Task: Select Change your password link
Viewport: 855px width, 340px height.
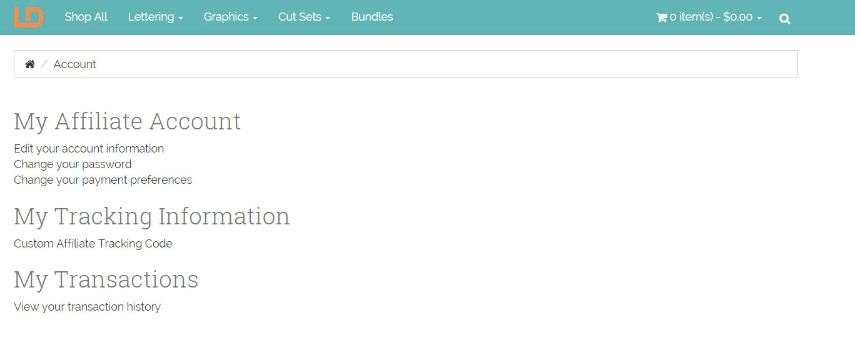Action: [x=73, y=164]
